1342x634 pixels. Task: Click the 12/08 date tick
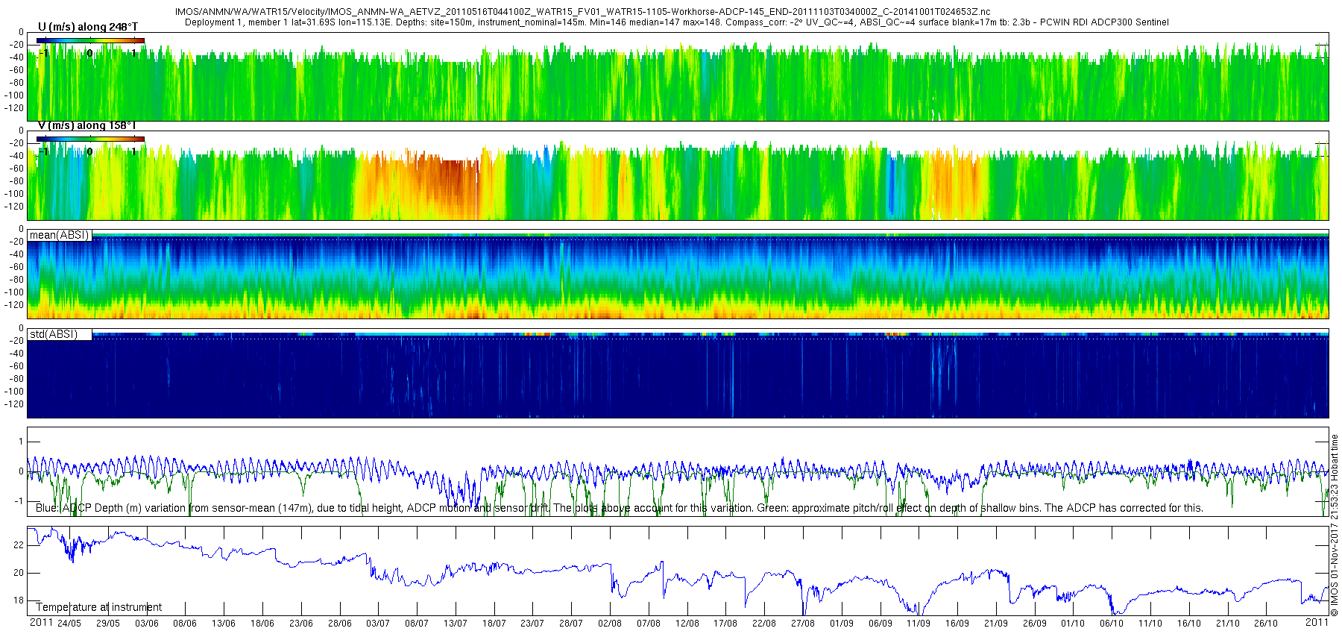[x=687, y=624]
